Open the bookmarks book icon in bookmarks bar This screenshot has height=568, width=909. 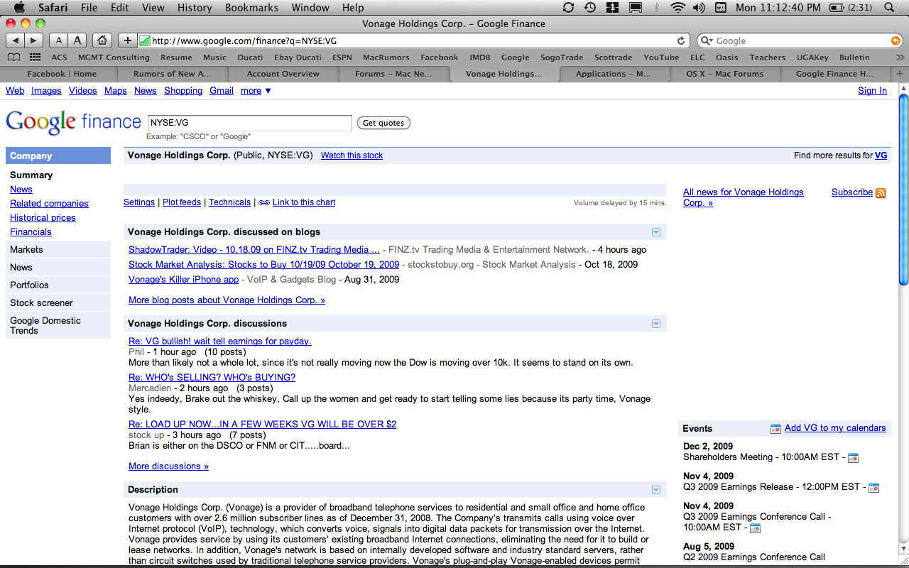(x=14, y=58)
